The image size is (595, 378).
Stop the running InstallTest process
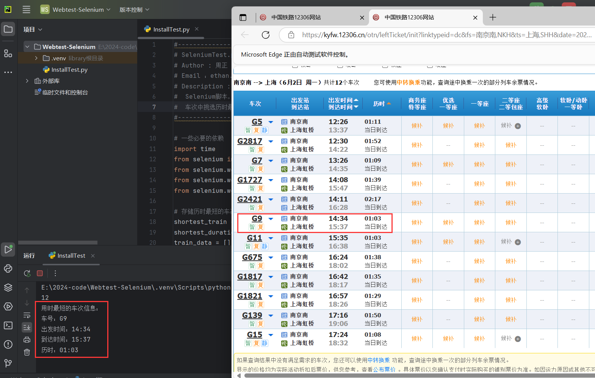[40, 273]
